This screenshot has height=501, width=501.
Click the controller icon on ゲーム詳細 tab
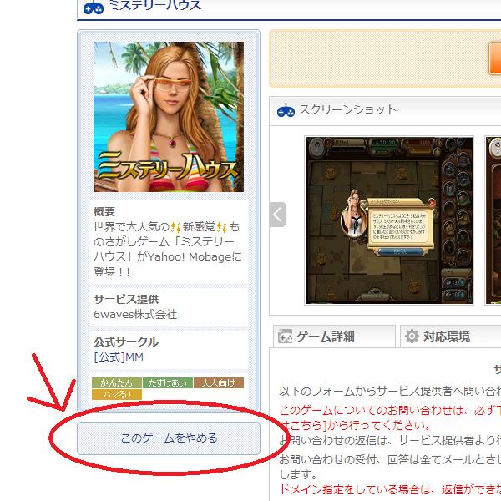(285, 337)
